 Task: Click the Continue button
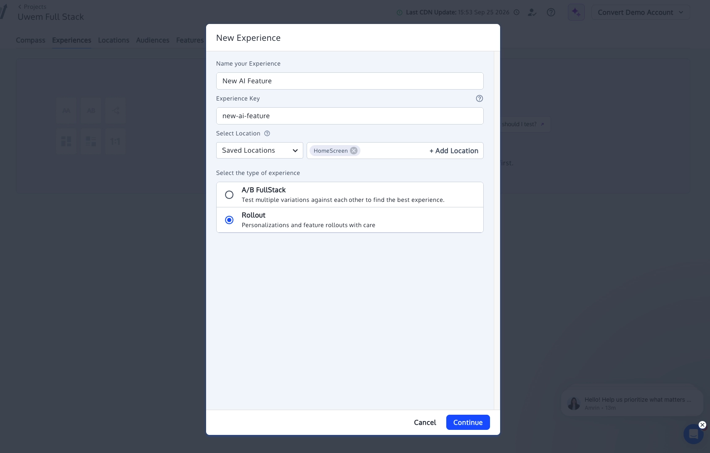point(468,422)
